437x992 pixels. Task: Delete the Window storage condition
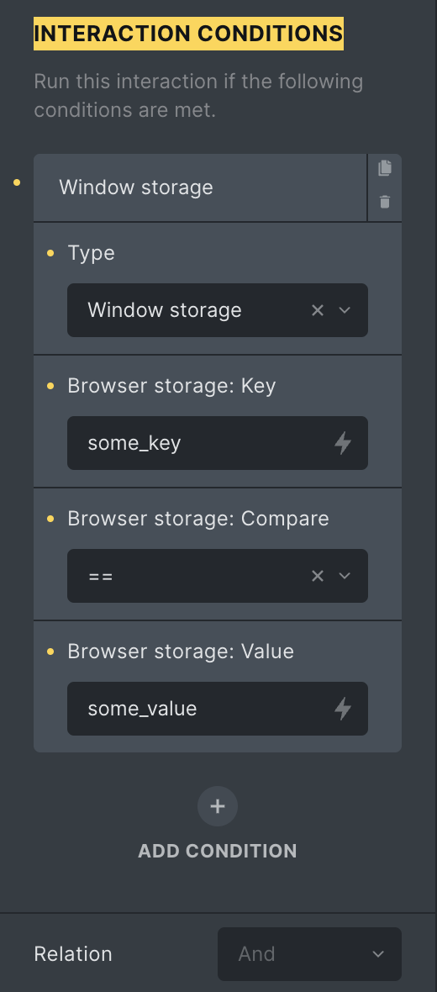click(385, 202)
